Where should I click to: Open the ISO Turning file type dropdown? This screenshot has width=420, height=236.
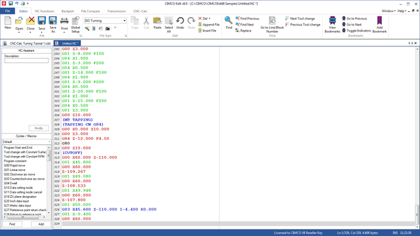(x=125, y=20)
